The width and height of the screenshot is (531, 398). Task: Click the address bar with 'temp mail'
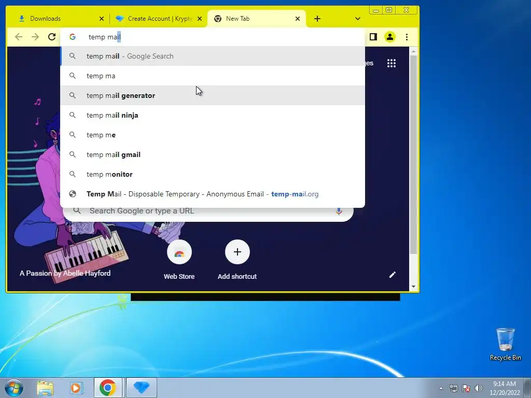213,37
